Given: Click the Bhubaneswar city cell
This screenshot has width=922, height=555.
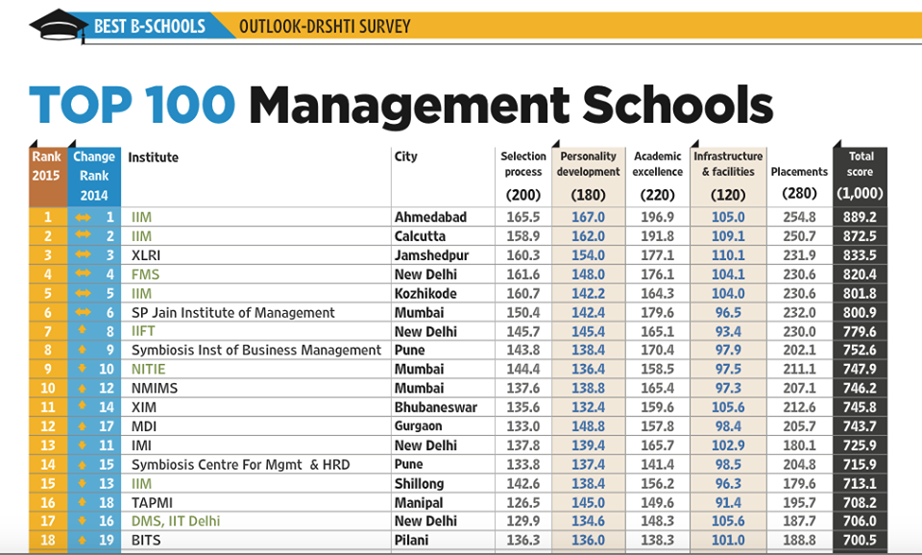Looking at the screenshot, I should click(436, 407).
